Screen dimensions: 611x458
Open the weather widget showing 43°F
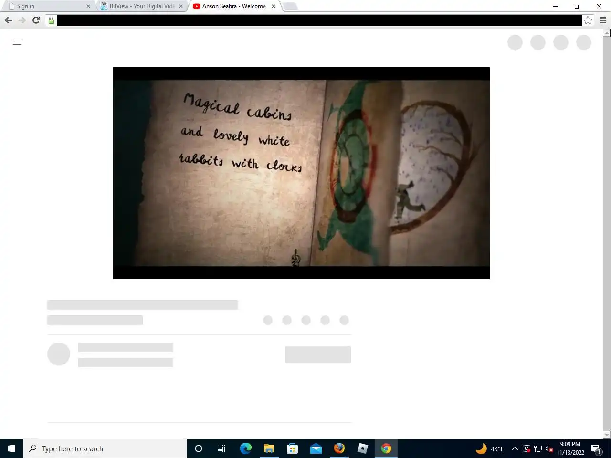pyautogui.click(x=490, y=448)
